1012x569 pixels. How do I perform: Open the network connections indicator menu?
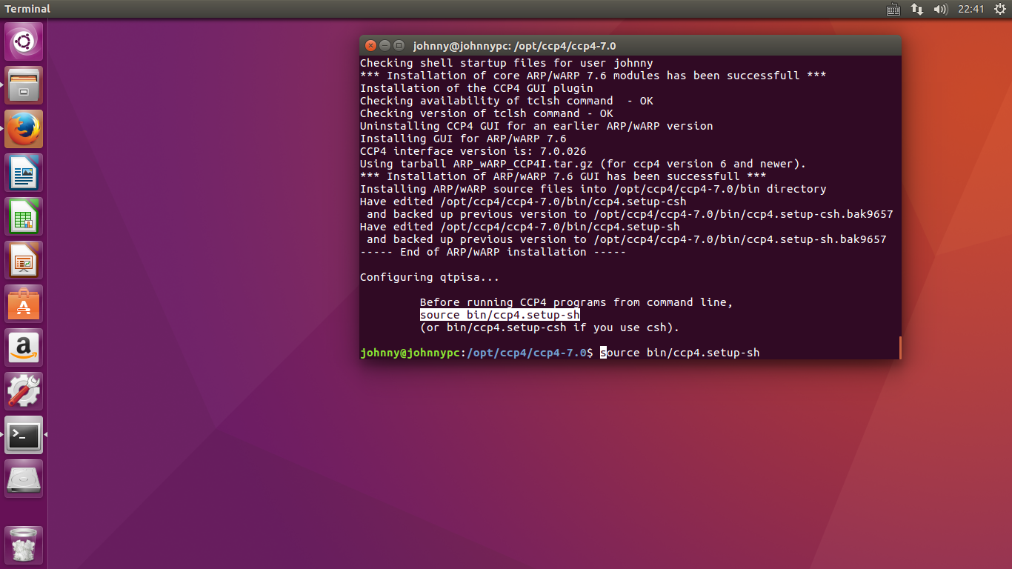coord(917,9)
